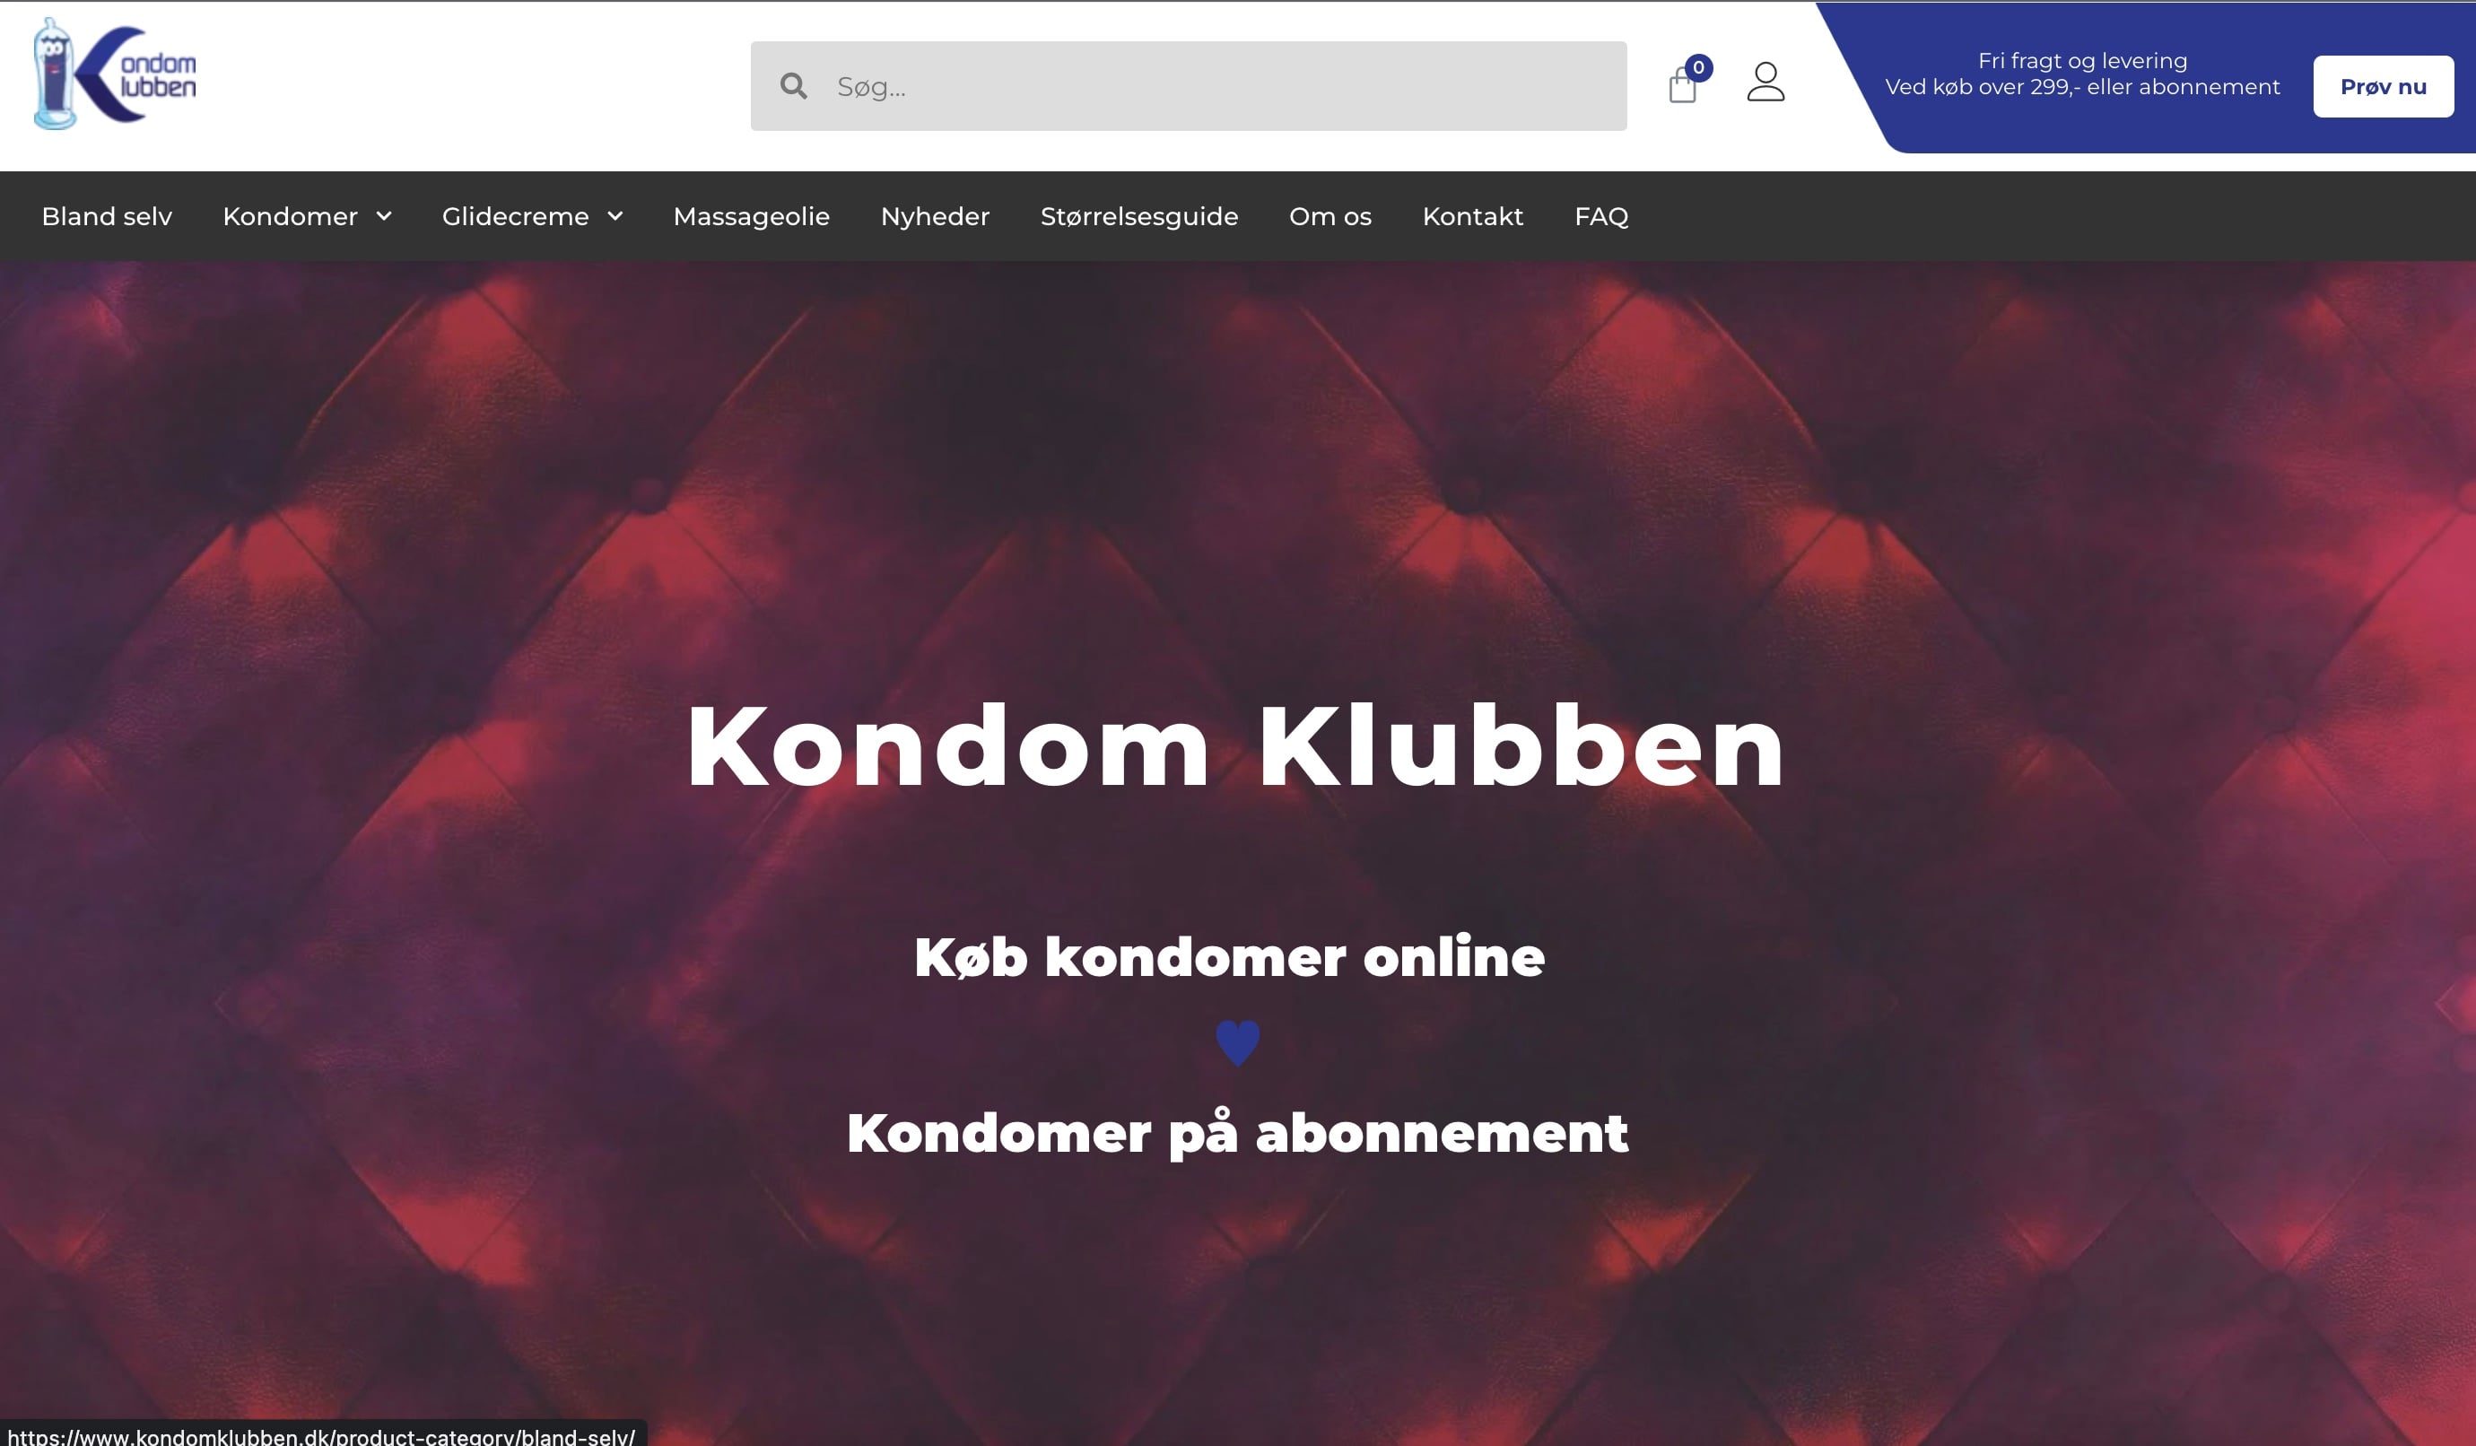Viewport: 2476px width, 1446px height.
Task: Open the Om os page
Action: click(1330, 216)
